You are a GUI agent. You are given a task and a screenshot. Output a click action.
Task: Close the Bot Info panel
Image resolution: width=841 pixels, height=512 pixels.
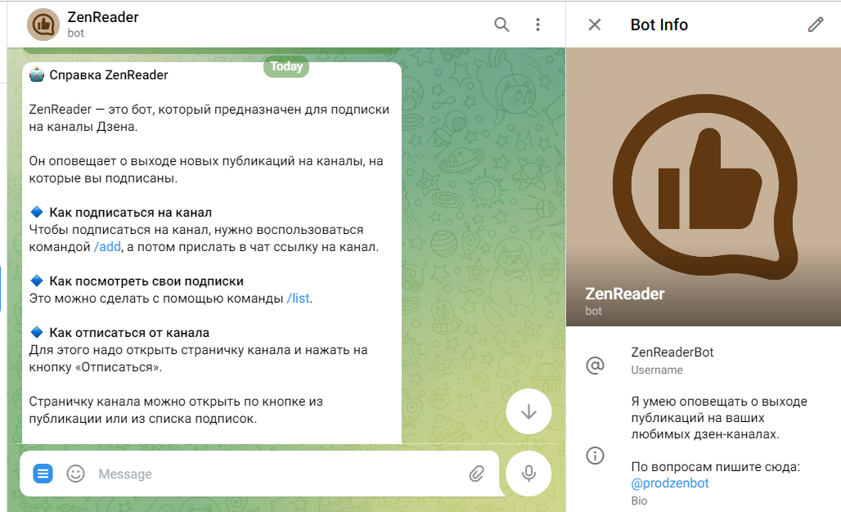[594, 25]
